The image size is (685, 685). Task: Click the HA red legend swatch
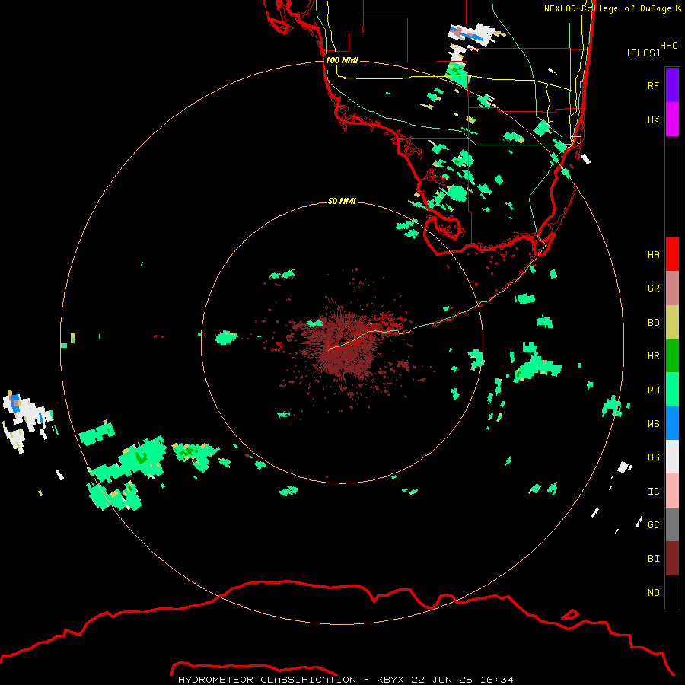coord(672,254)
